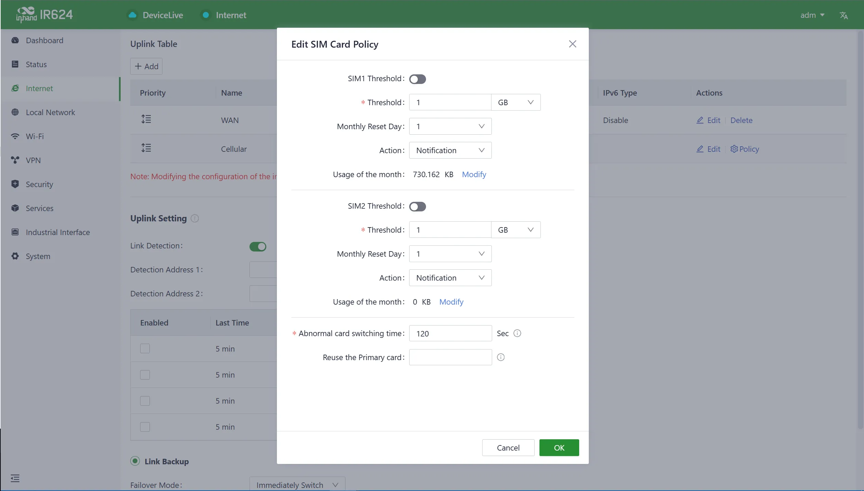This screenshot has width=864, height=491.
Task: Open SIM1 Action Notification dropdown
Action: point(450,150)
